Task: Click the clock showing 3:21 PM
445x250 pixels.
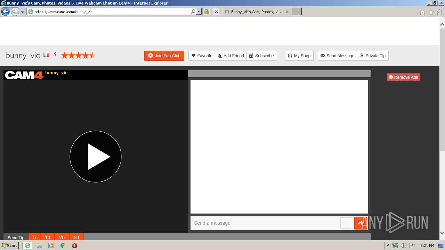Action: click(427, 245)
